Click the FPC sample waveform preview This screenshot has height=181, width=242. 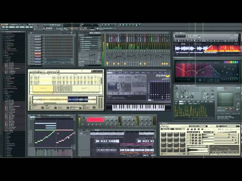pos(197,150)
